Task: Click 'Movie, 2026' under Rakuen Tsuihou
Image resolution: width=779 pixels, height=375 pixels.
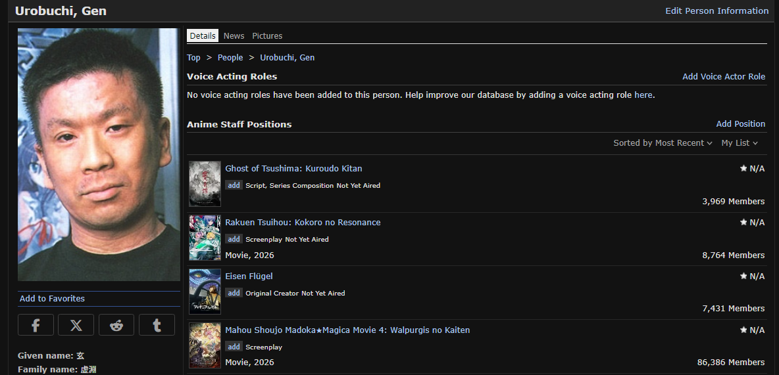Action: (249, 255)
